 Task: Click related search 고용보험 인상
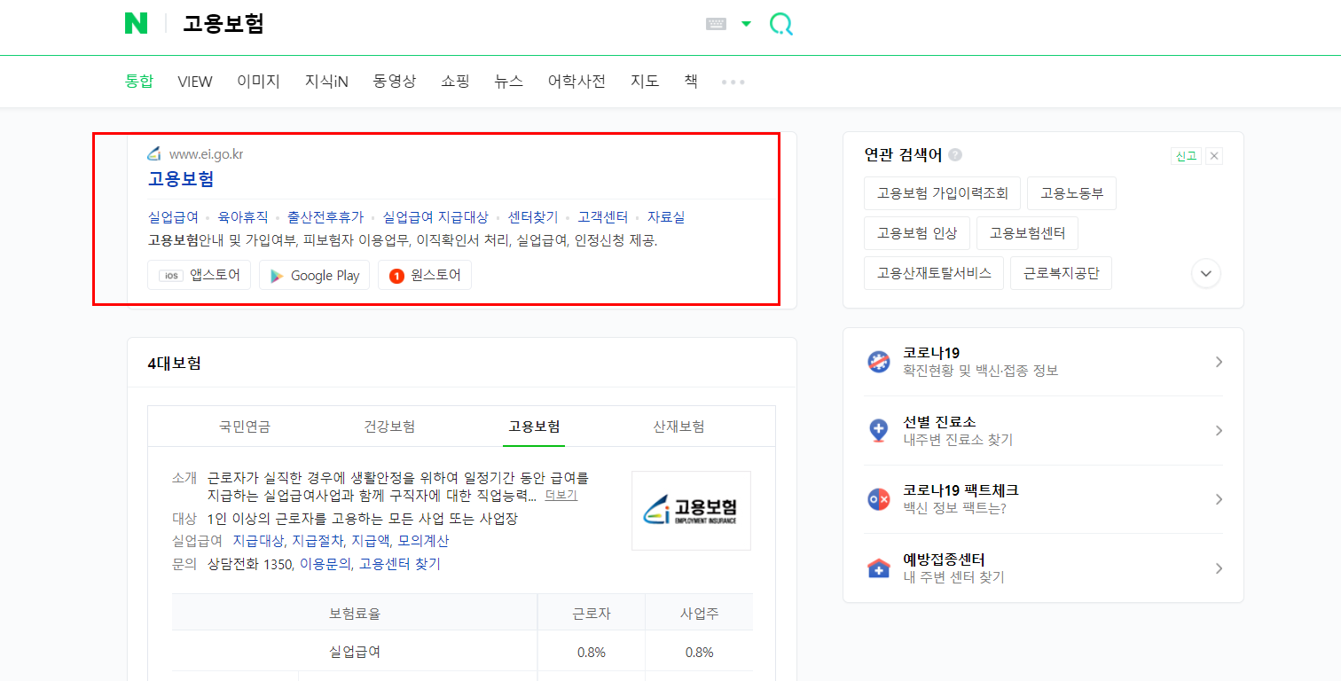point(917,233)
